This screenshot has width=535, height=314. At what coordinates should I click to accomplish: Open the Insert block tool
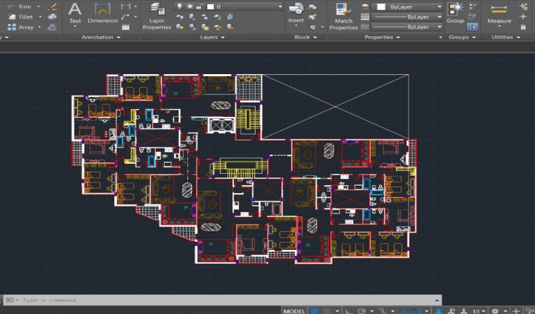click(296, 13)
